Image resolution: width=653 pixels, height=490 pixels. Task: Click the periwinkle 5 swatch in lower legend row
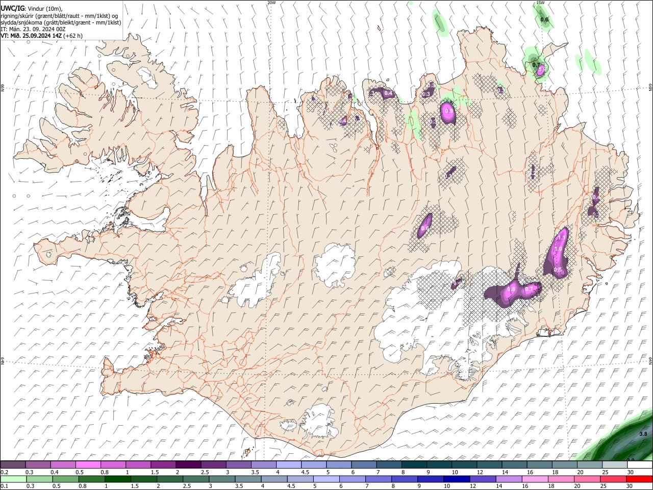[x=326, y=479]
